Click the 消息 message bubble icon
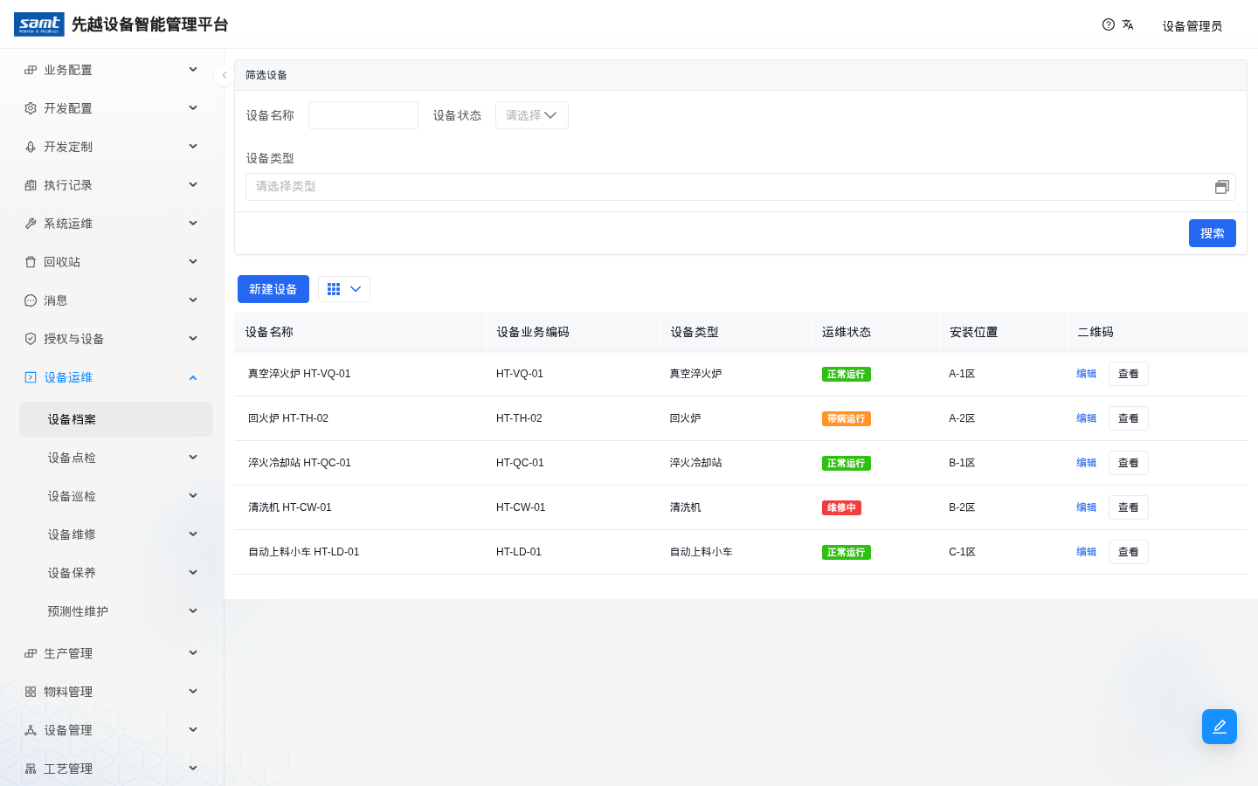Viewport: 1258px width, 786px height. click(31, 300)
